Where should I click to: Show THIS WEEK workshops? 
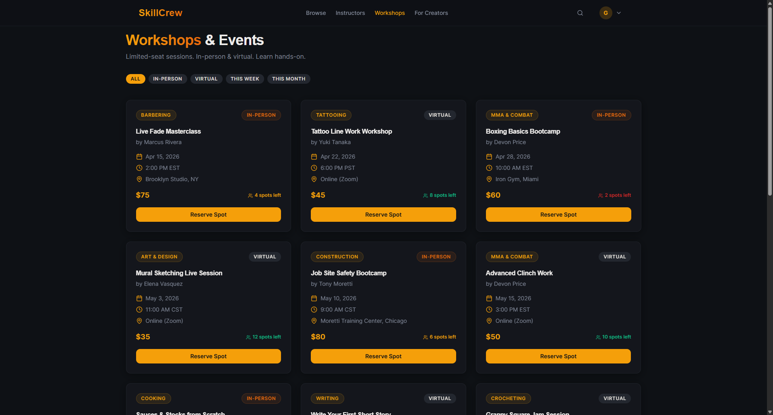245,79
